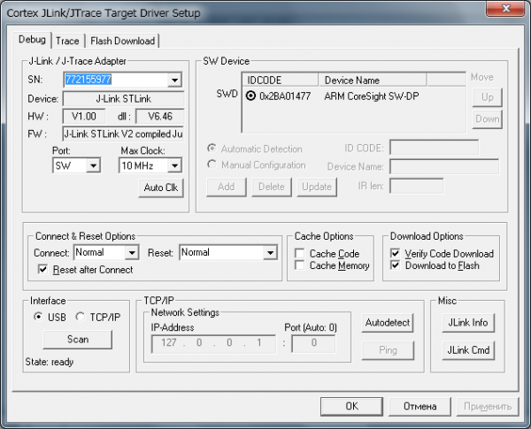Click the Auto Clk button
The height and width of the screenshot is (429, 531).
160,188
